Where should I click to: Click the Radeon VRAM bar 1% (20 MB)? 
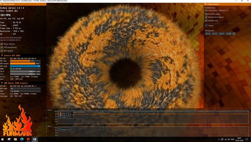(25, 91)
